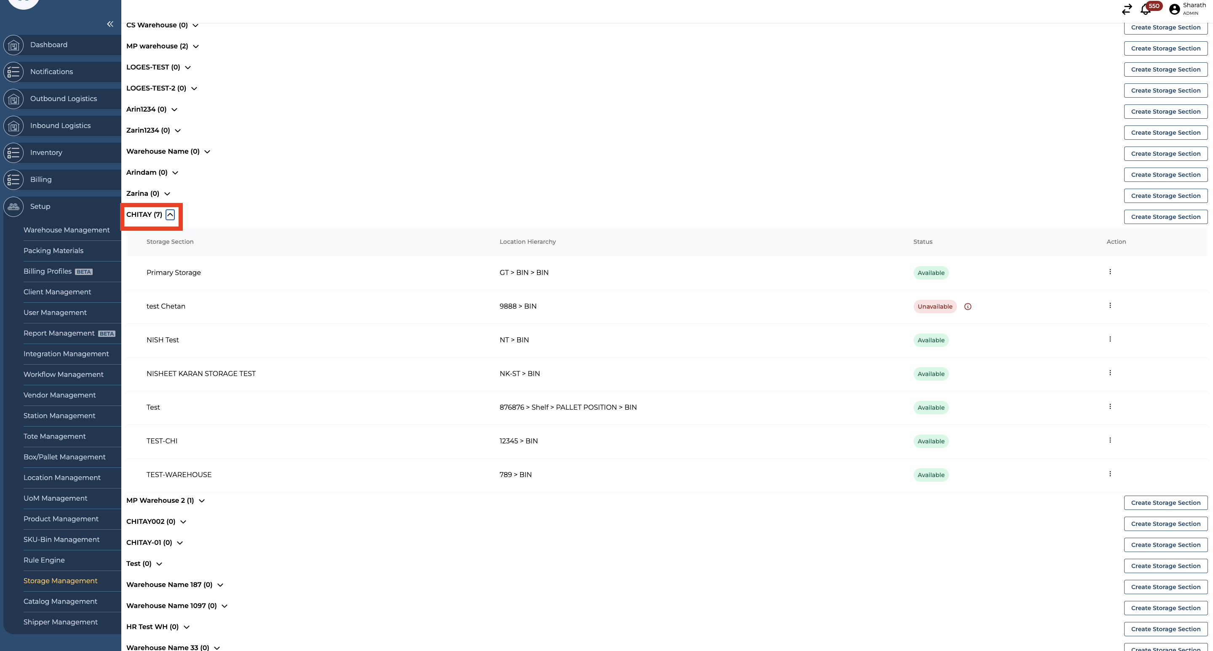Click the Dashboard sidebar icon
This screenshot has width=1213, height=651.
coord(13,45)
